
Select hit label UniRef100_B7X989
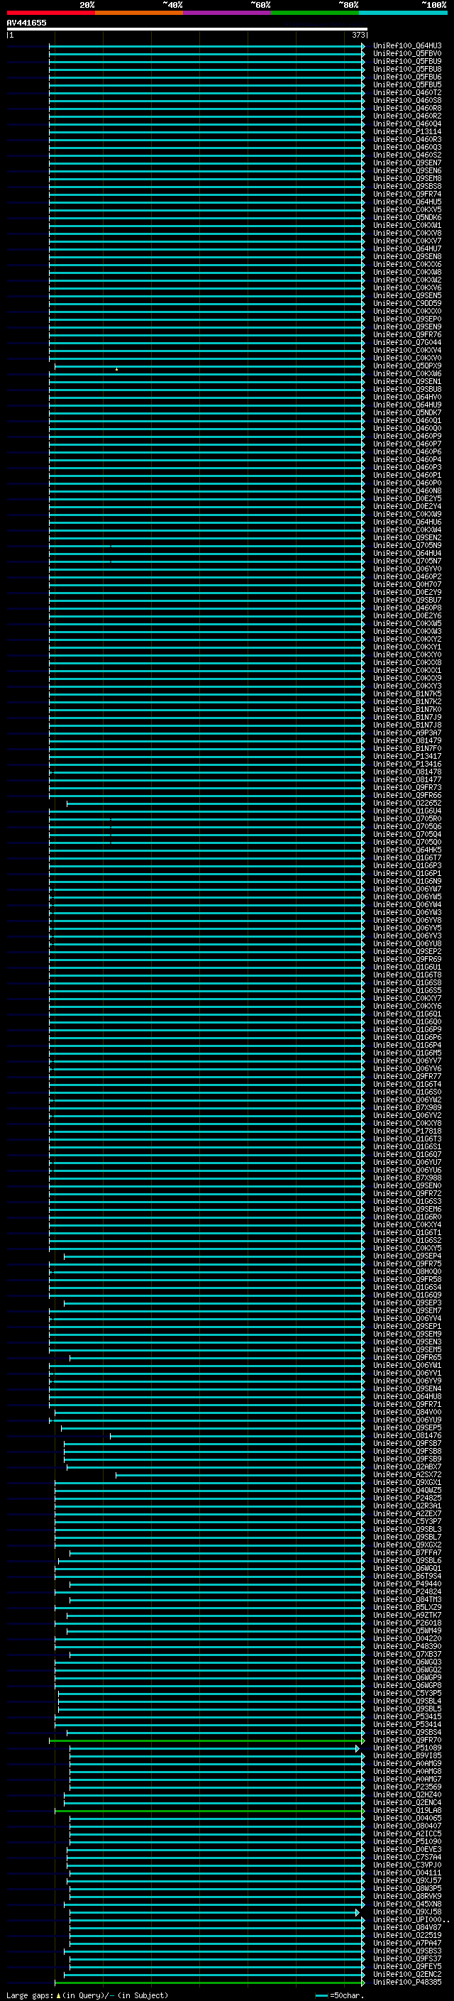pyautogui.click(x=407, y=1109)
